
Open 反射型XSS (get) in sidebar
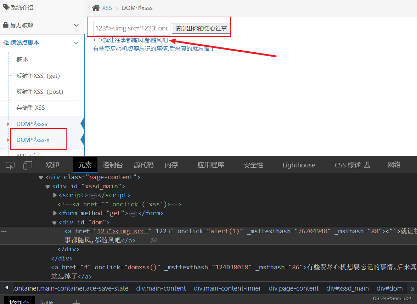38,76
